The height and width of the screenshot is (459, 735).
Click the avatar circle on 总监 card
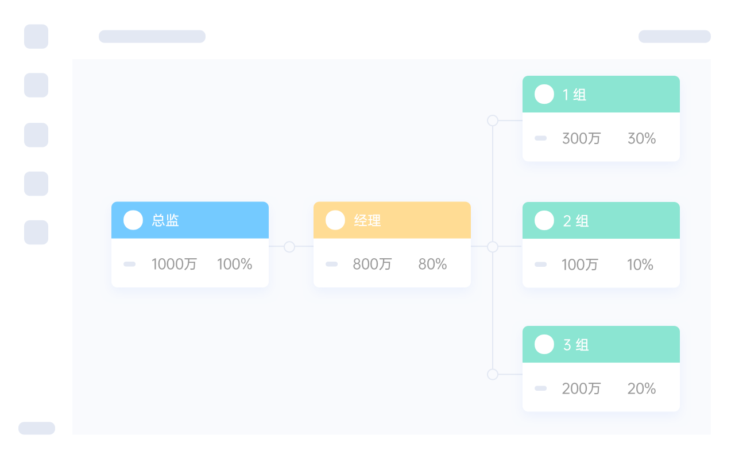click(133, 220)
